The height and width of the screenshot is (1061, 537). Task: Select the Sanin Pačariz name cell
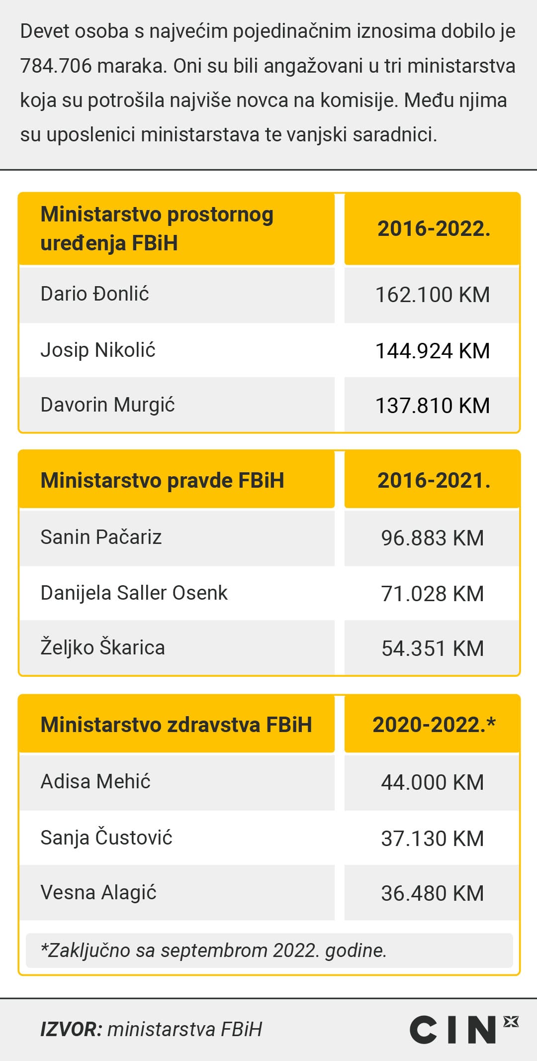[x=101, y=537]
